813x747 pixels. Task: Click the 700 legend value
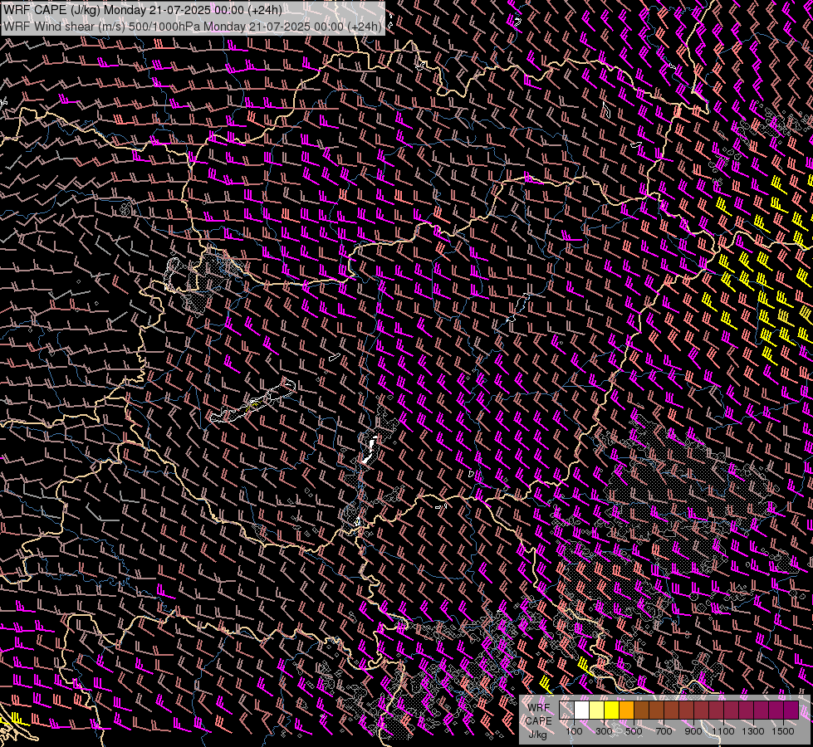(x=664, y=731)
